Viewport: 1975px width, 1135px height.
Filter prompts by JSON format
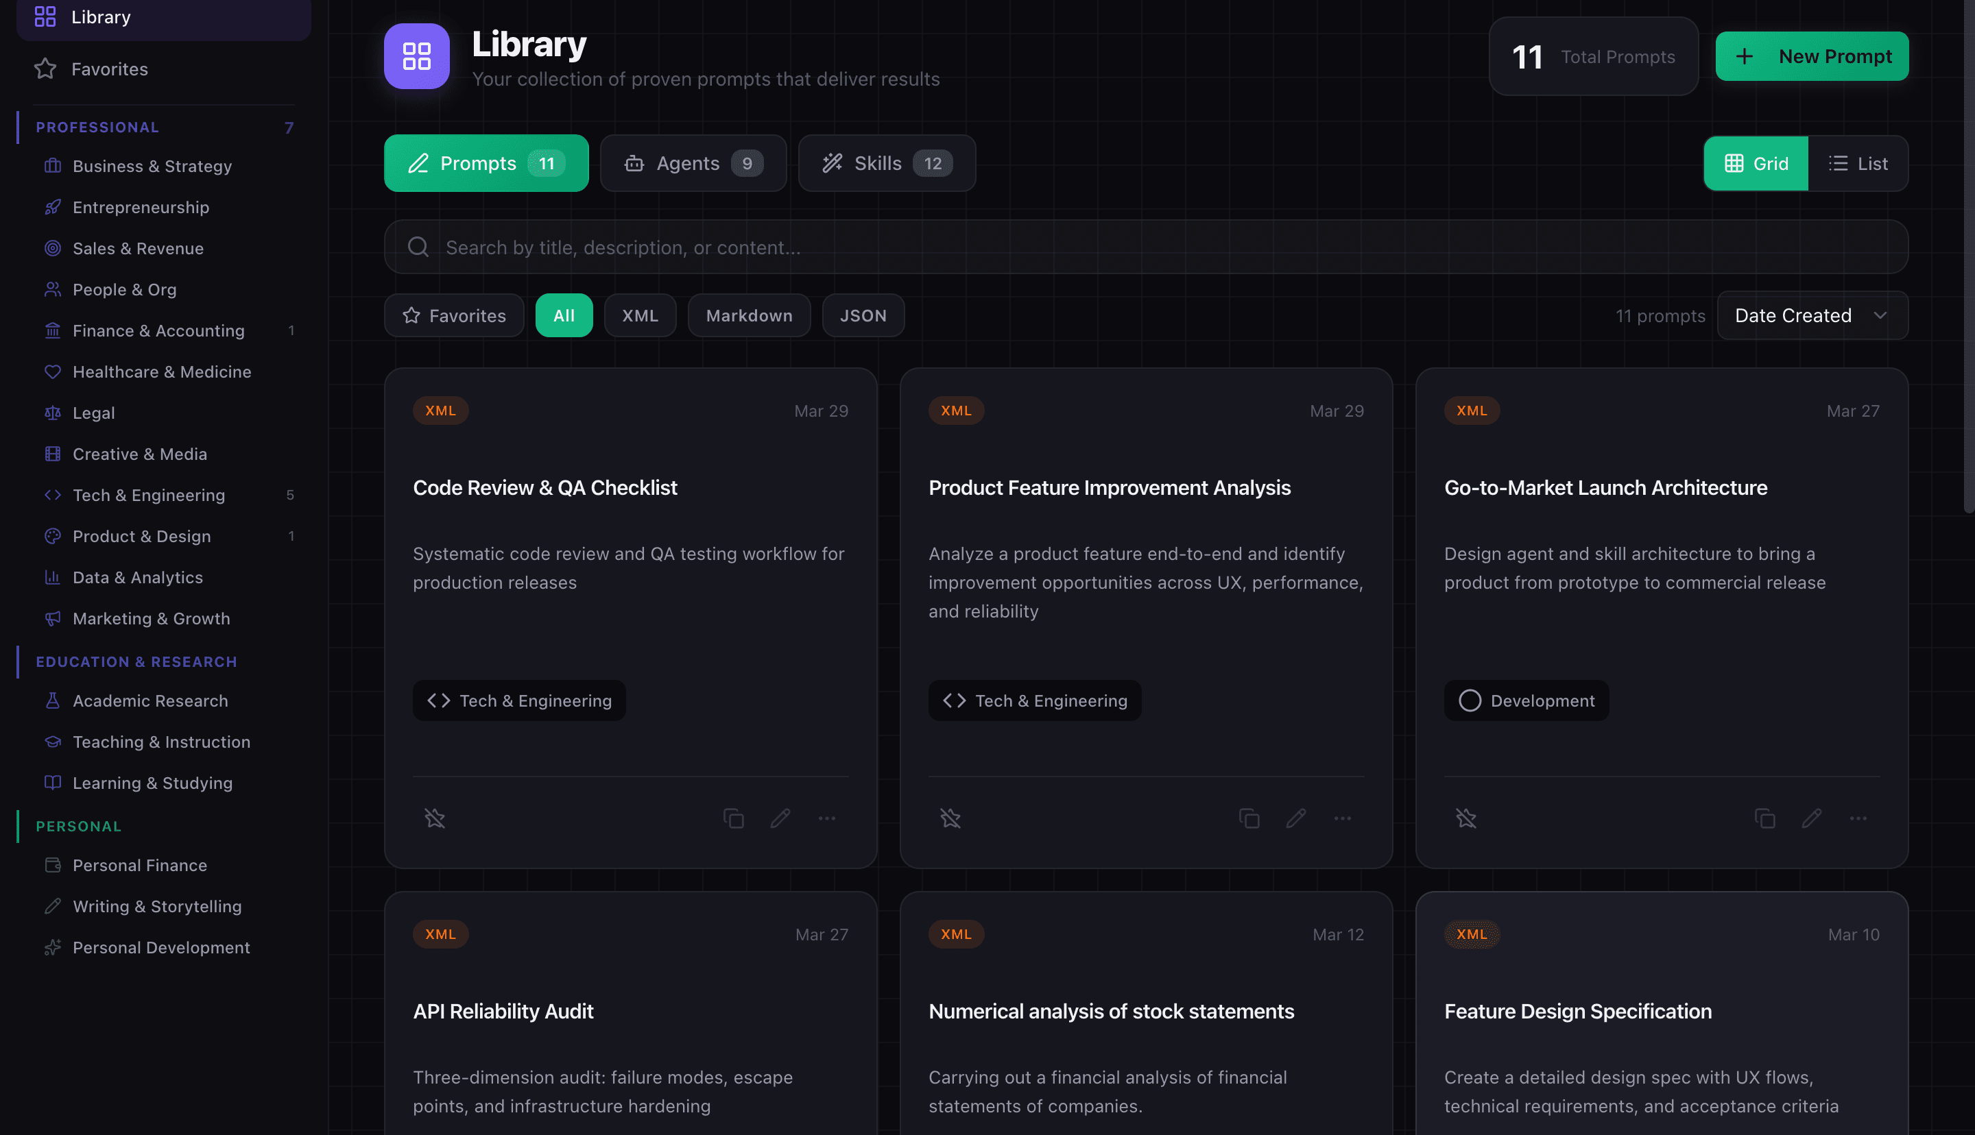coord(863,315)
